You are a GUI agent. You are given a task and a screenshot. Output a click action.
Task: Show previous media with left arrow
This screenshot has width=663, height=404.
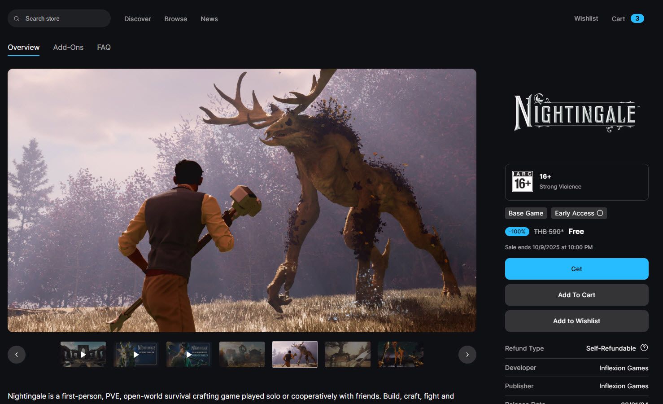click(x=17, y=355)
